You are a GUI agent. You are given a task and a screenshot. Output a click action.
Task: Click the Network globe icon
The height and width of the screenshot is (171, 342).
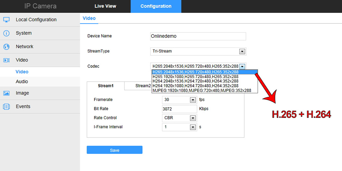[6, 47]
